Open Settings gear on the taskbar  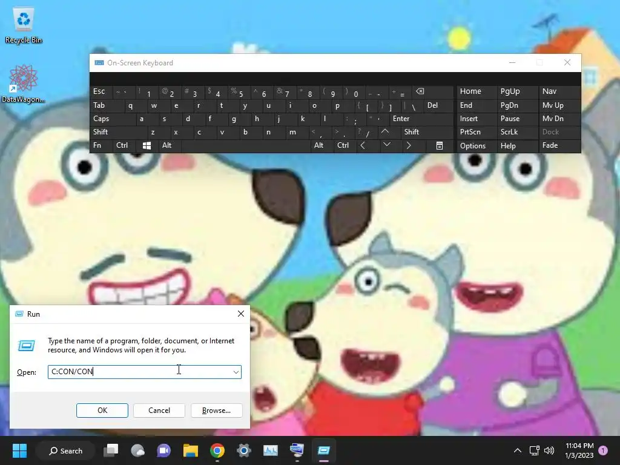point(244,450)
